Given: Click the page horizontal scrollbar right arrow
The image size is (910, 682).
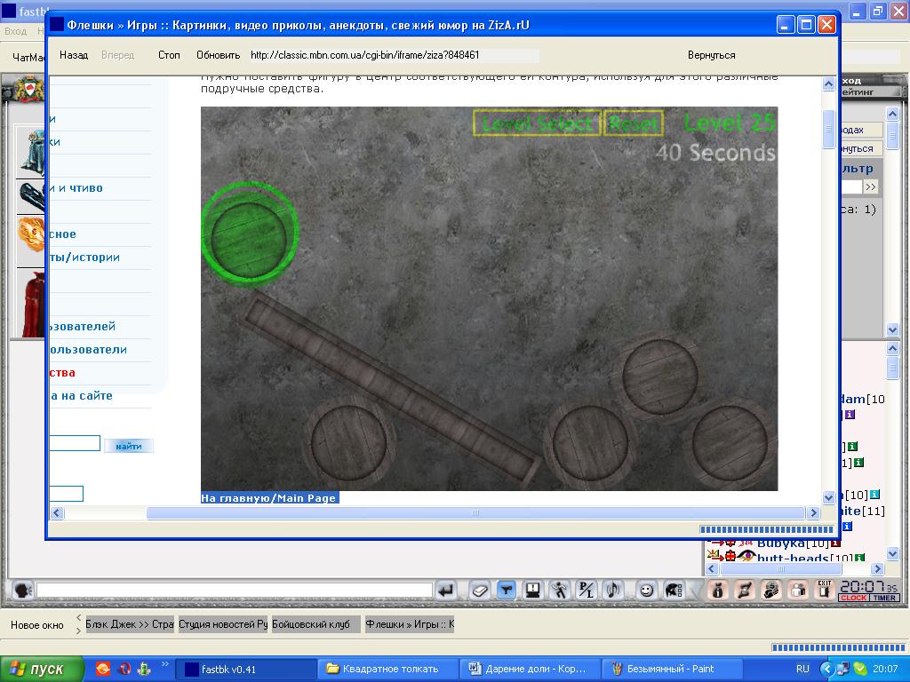Looking at the screenshot, I should click(813, 512).
